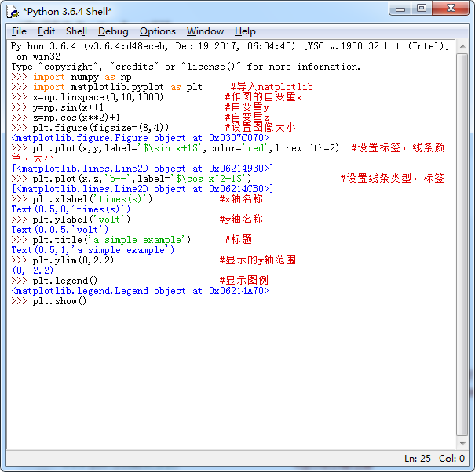Open the File menu
Viewport: 475px width, 472px height.
click(19, 31)
